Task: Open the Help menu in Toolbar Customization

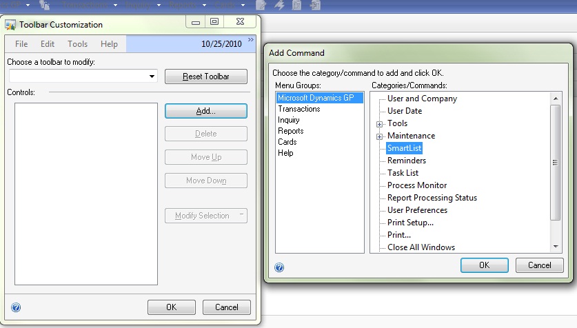Action: (110, 44)
